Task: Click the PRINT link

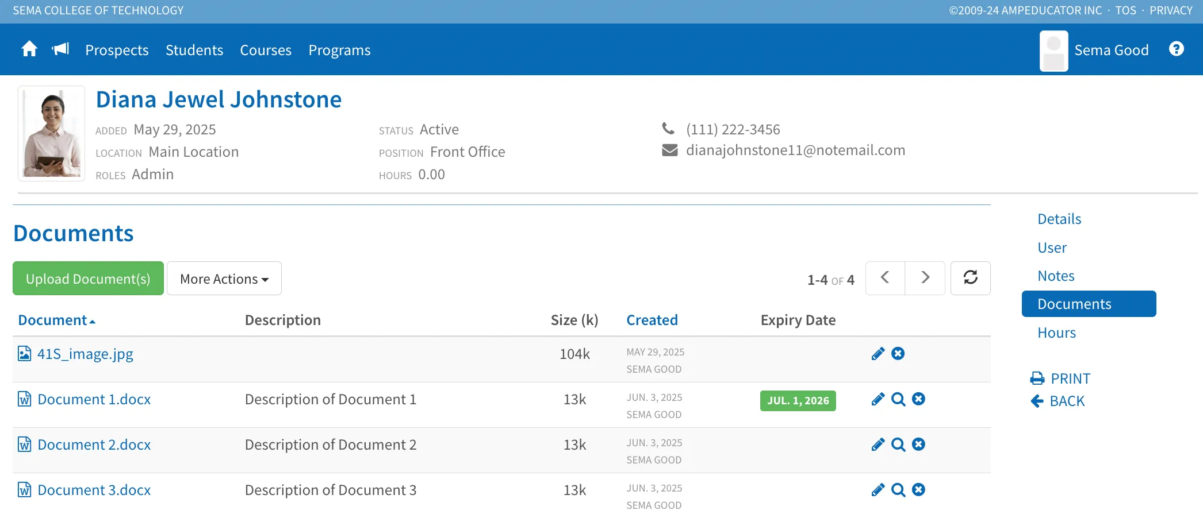Action: [x=1060, y=378]
